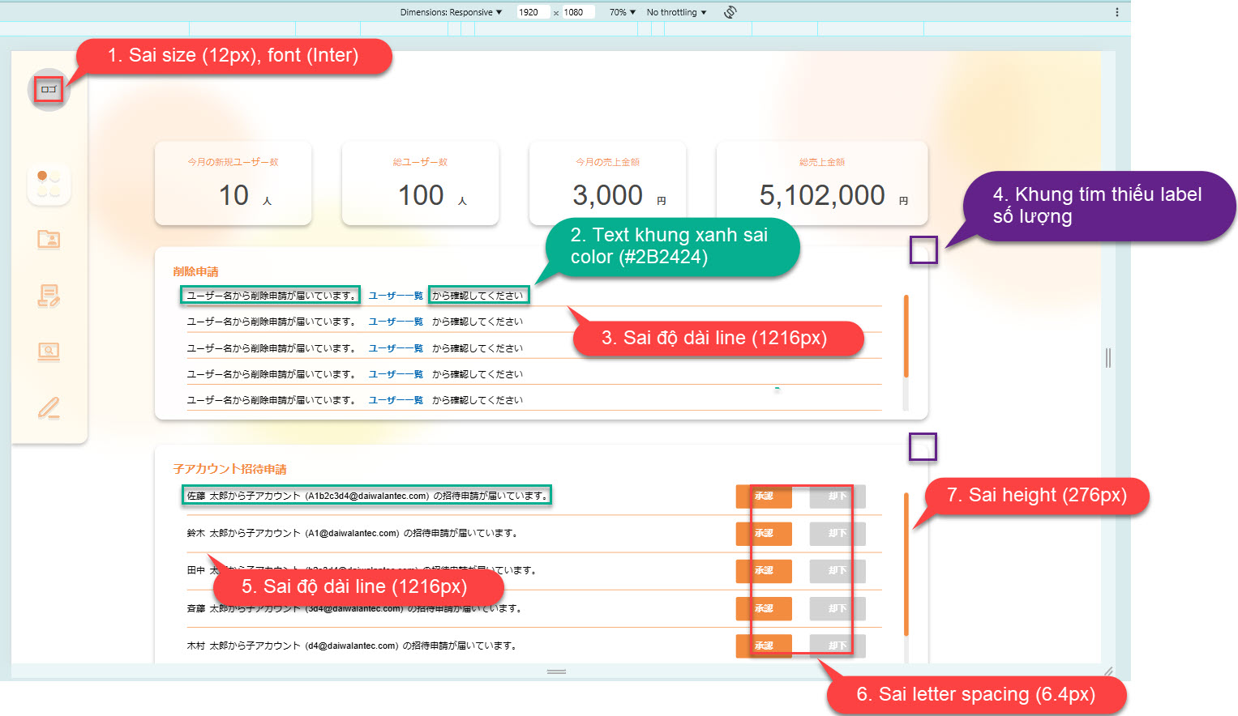Open the 70% zoom dropdown
This screenshot has width=1238, height=716.
pos(622,12)
